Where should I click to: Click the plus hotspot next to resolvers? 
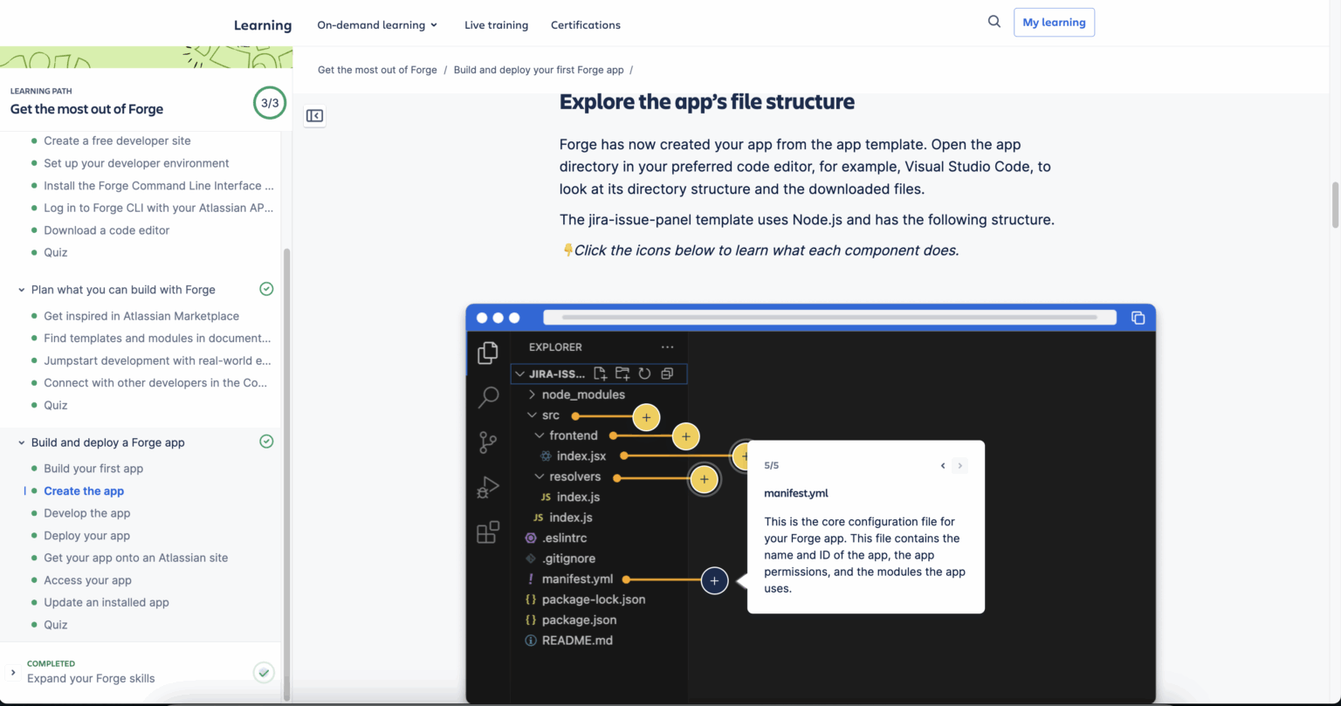(704, 478)
